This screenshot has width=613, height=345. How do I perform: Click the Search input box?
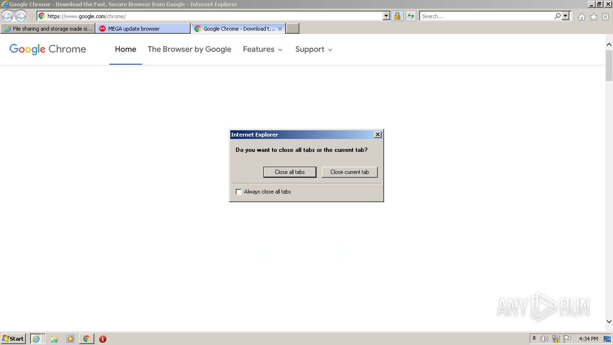[487, 16]
